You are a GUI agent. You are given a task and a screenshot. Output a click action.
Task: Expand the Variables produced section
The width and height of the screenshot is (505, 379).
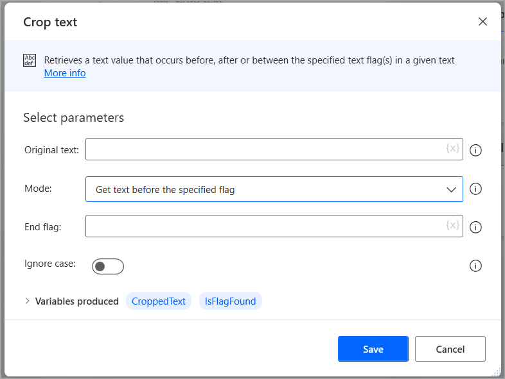pyautogui.click(x=28, y=301)
